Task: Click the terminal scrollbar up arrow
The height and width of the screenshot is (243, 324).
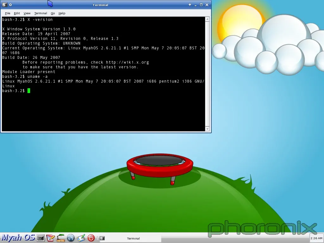Action: click(x=208, y=19)
